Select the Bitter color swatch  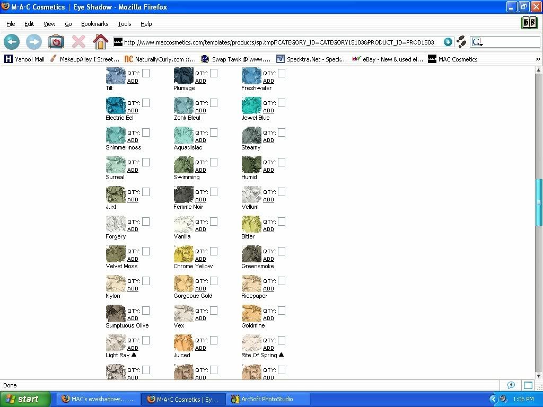[x=251, y=224]
